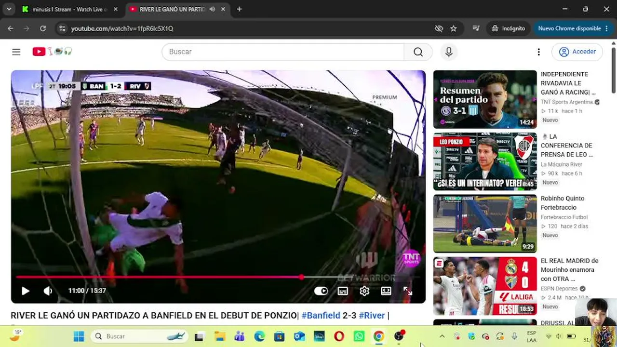Image resolution: width=617 pixels, height=347 pixels.
Task: Expand the tab search dropdown
Action: 9,9
